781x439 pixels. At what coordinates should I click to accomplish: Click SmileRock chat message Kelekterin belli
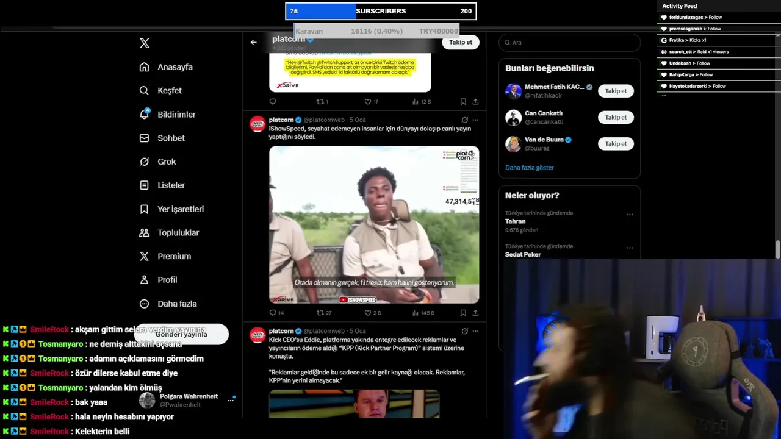[66, 432]
